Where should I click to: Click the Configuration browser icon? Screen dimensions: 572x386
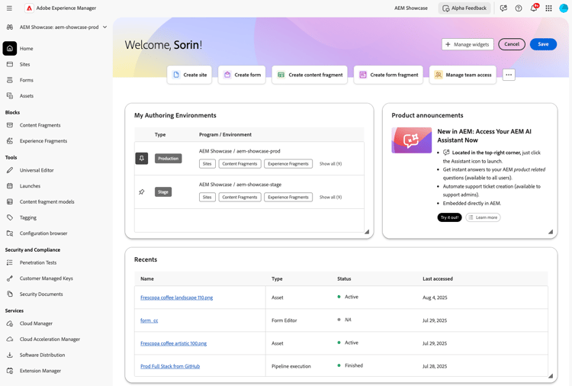point(10,233)
